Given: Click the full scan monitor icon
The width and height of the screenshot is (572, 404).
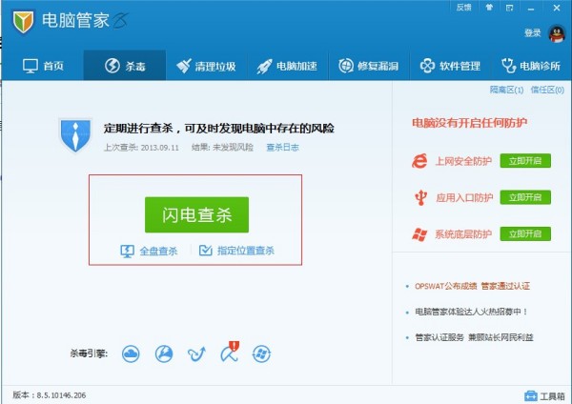Looking at the screenshot, I should (128, 251).
